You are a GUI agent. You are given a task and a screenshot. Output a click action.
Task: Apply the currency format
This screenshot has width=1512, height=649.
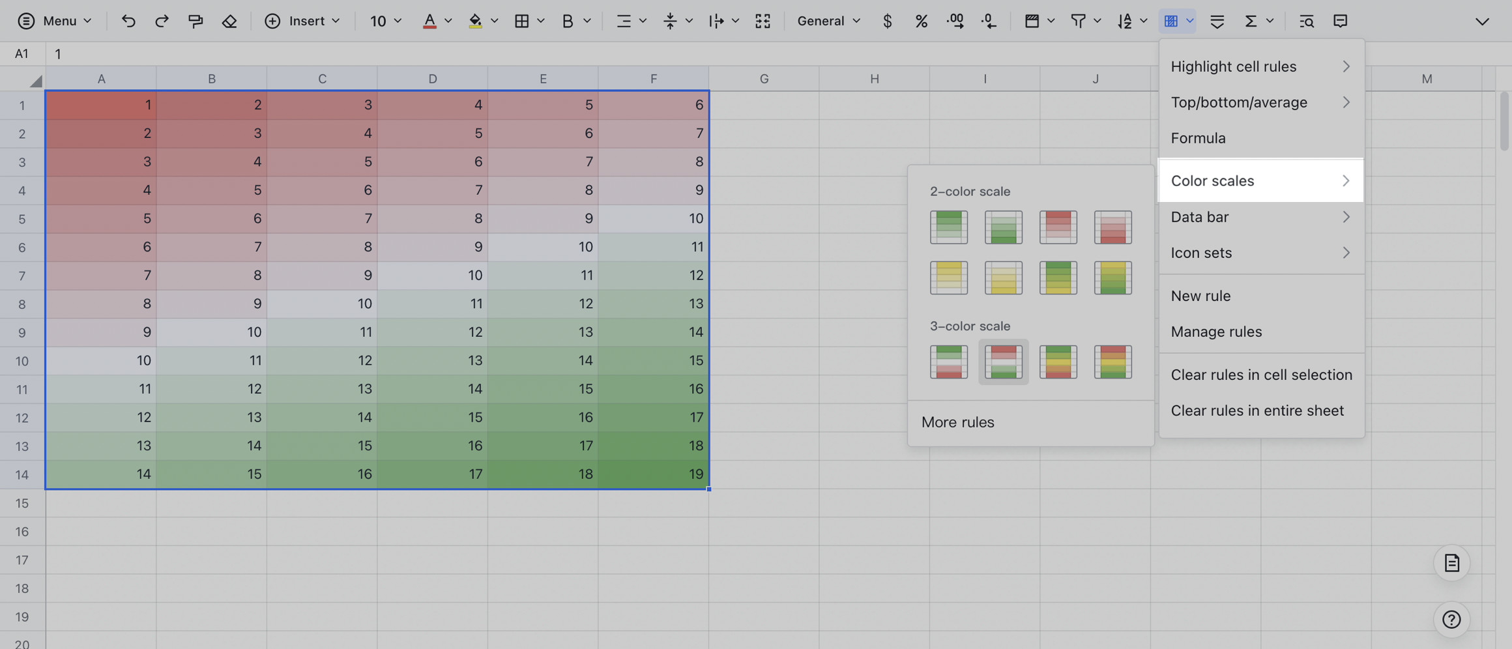(x=887, y=21)
